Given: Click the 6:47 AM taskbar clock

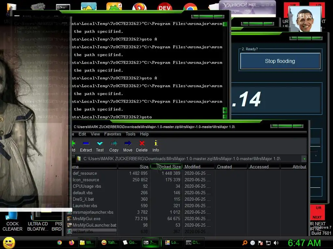Looking at the screenshot, I should (304, 243).
